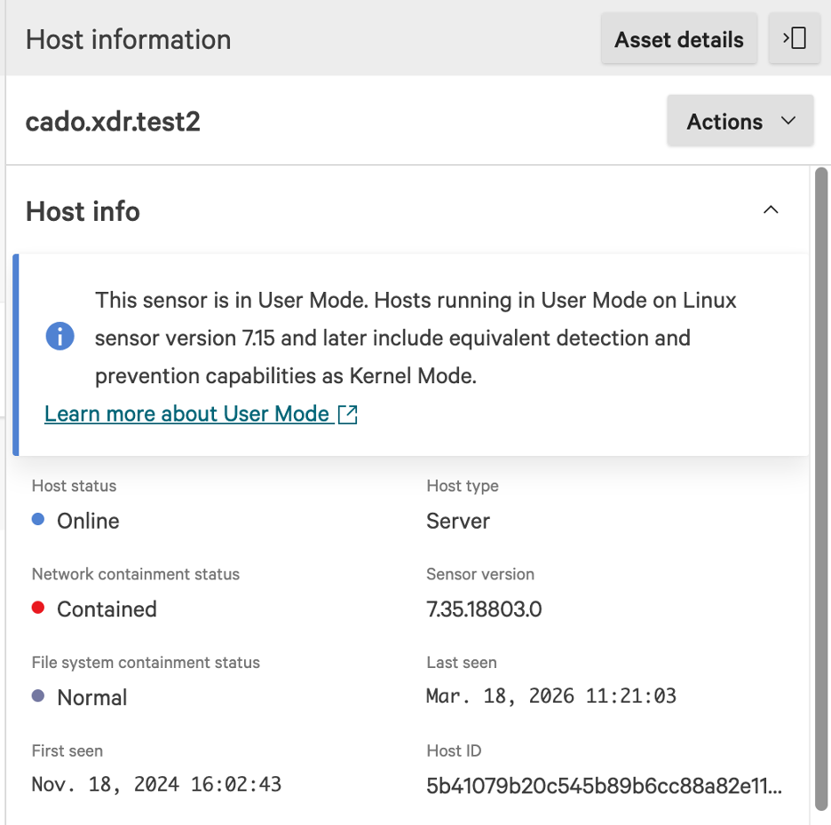Click the First seen timestamp value
831x825 pixels.
pos(156,784)
